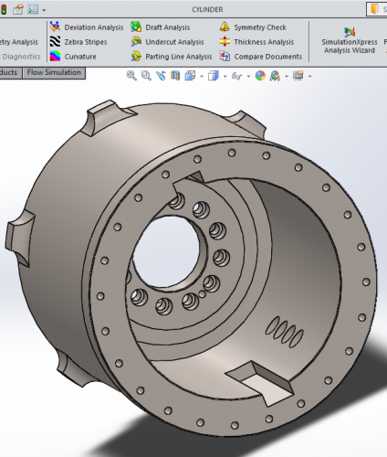The width and height of the screenshot is (387, 457).
Task: Expand Hide/Show Items dropdown arrow
Action: pyautogui.click(x=248, y=76)
